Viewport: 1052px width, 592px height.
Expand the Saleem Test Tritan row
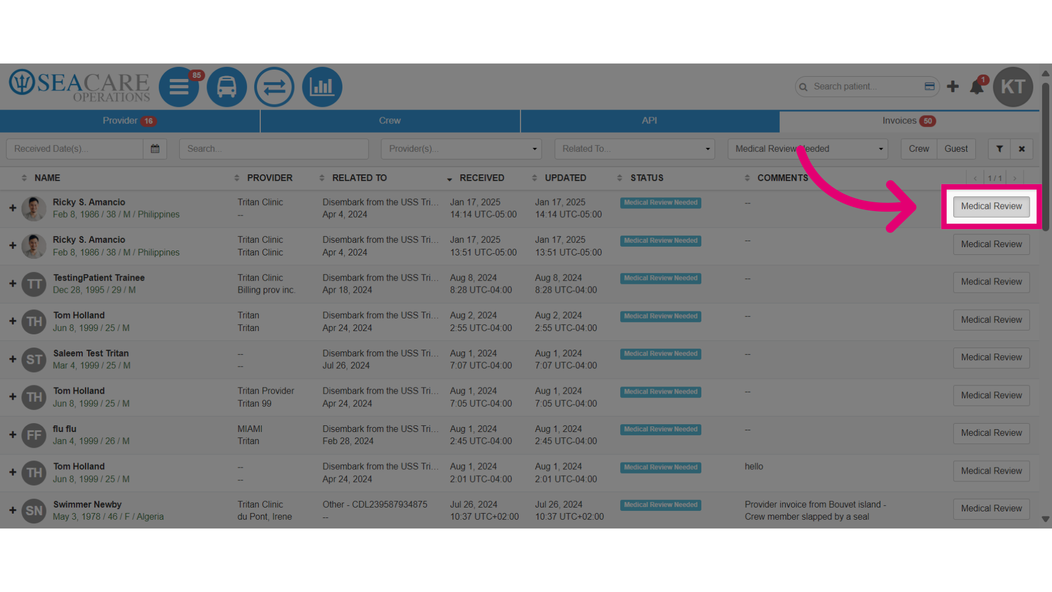13,360
